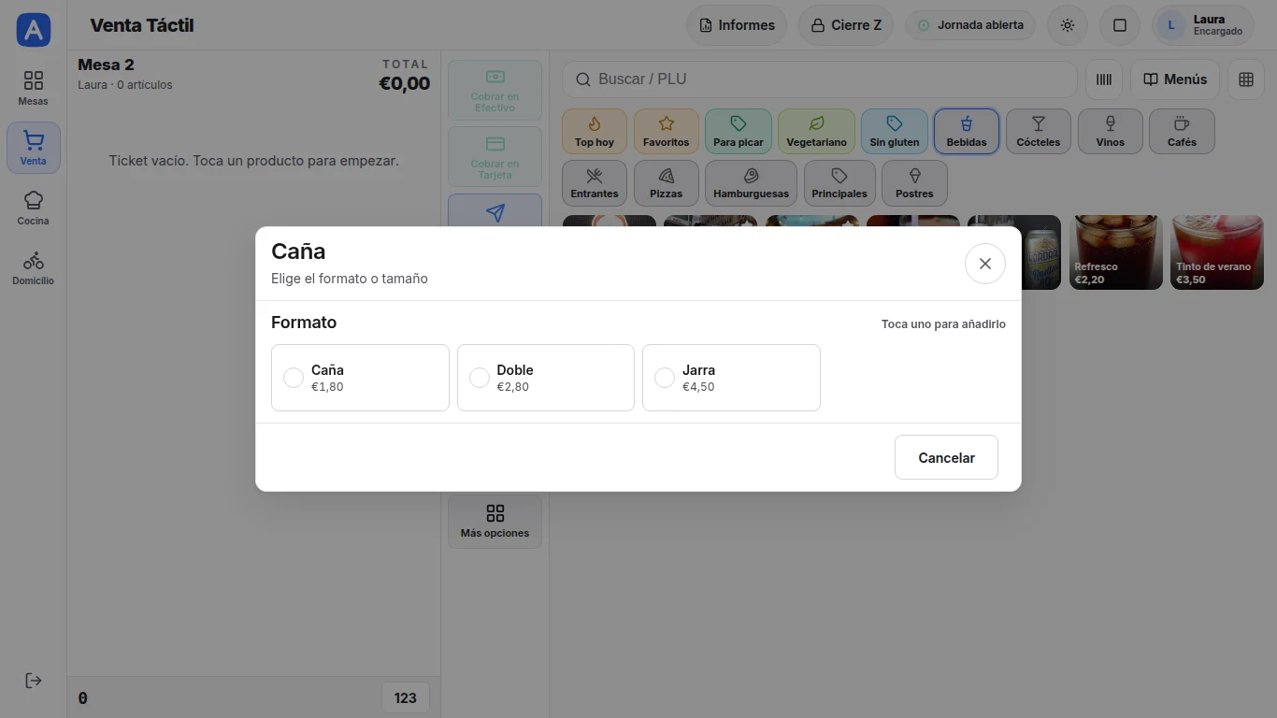Choose the Doble €2,80 format option
This screenshot has width=1277, height=718.
[x=546, y=378]
